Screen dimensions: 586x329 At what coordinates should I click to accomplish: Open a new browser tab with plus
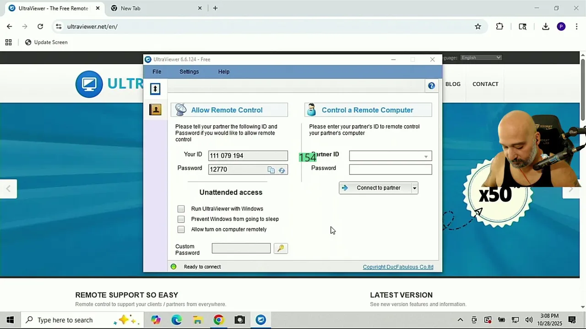tap(215, 8)
